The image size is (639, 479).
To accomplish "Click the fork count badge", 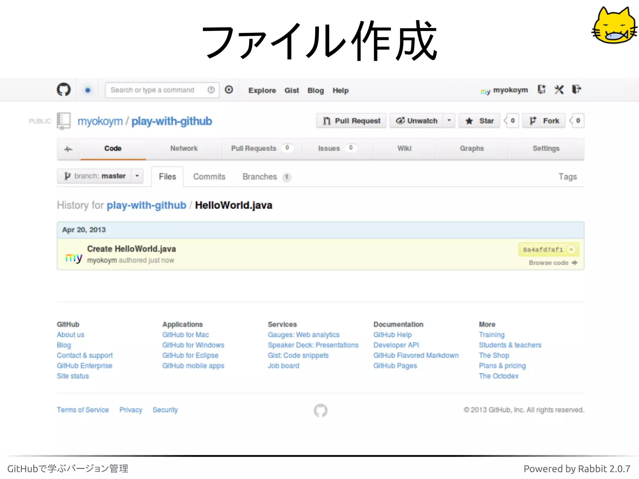I will (578, 121).
